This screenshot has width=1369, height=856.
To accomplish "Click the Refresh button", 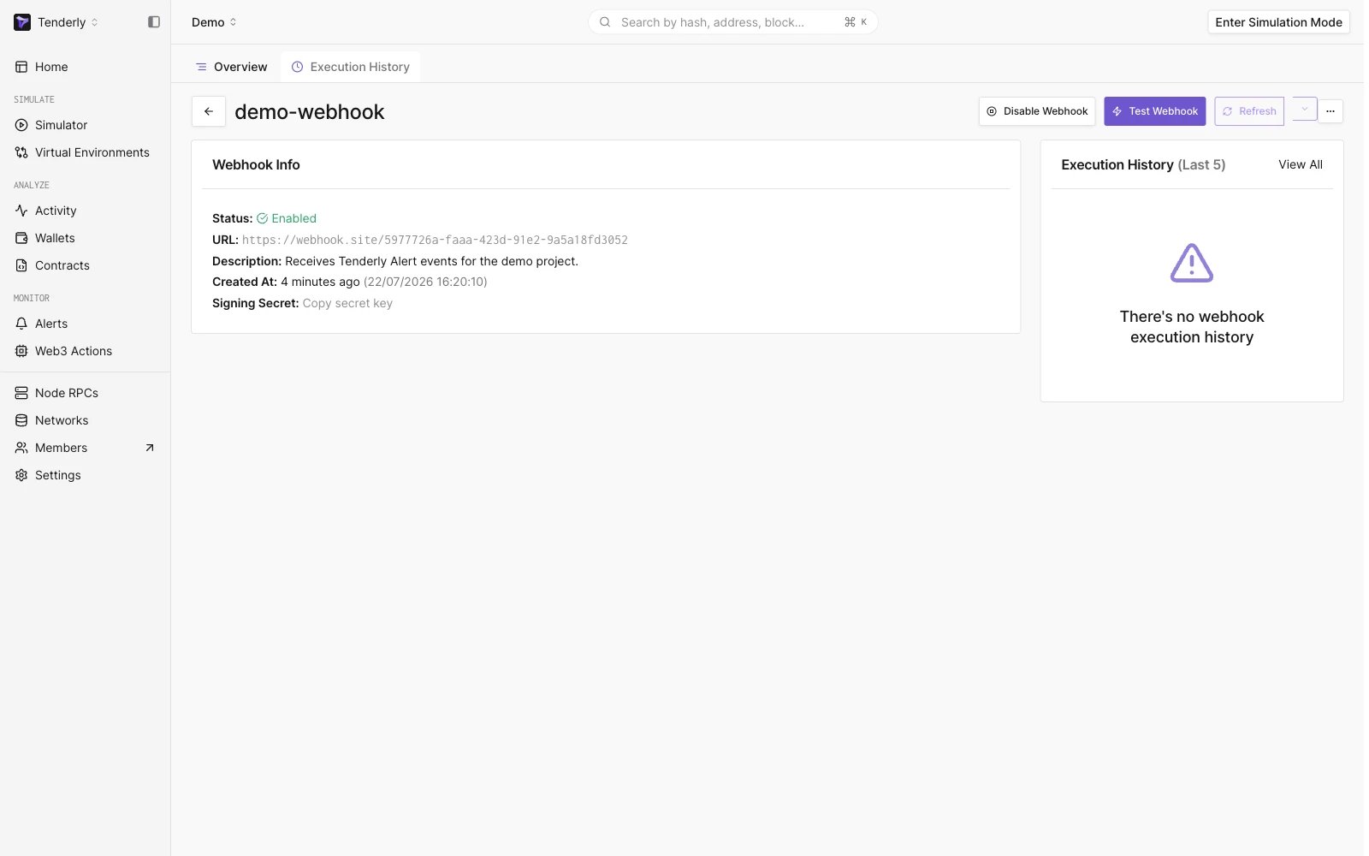I will pyautogui.click(x=1249, y=111).
